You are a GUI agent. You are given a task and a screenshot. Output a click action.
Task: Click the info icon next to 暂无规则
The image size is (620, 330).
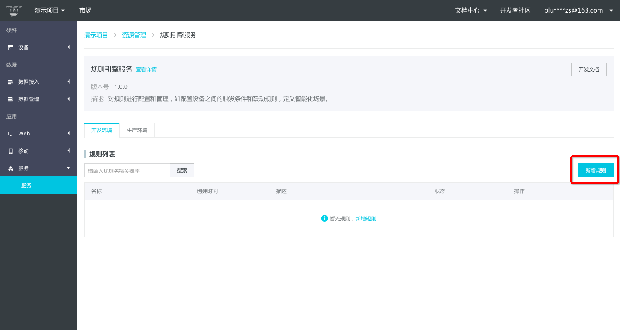(325, 218)
